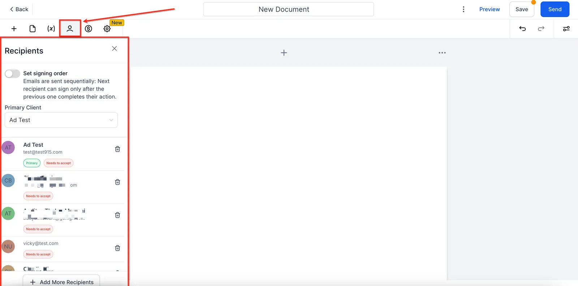Click the Ad Test recipient name
Viewport: 578px width, 286px height.
pyautogui.click(x=33, y=145)
